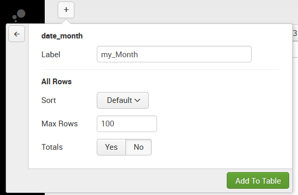Click the divider line below the Label row
The image size is (298, 195).
[160, 69]
